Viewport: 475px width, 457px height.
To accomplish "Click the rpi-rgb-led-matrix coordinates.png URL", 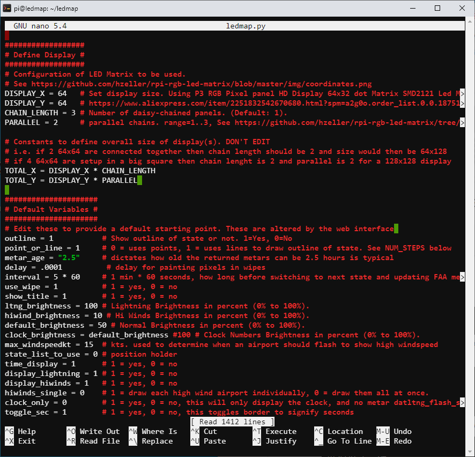I will tap(202, 84).
